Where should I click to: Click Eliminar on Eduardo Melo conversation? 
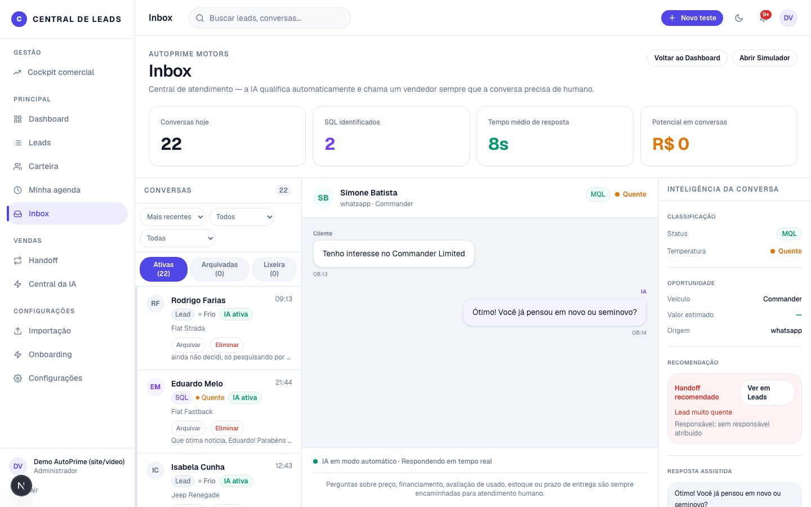[227, 429]
